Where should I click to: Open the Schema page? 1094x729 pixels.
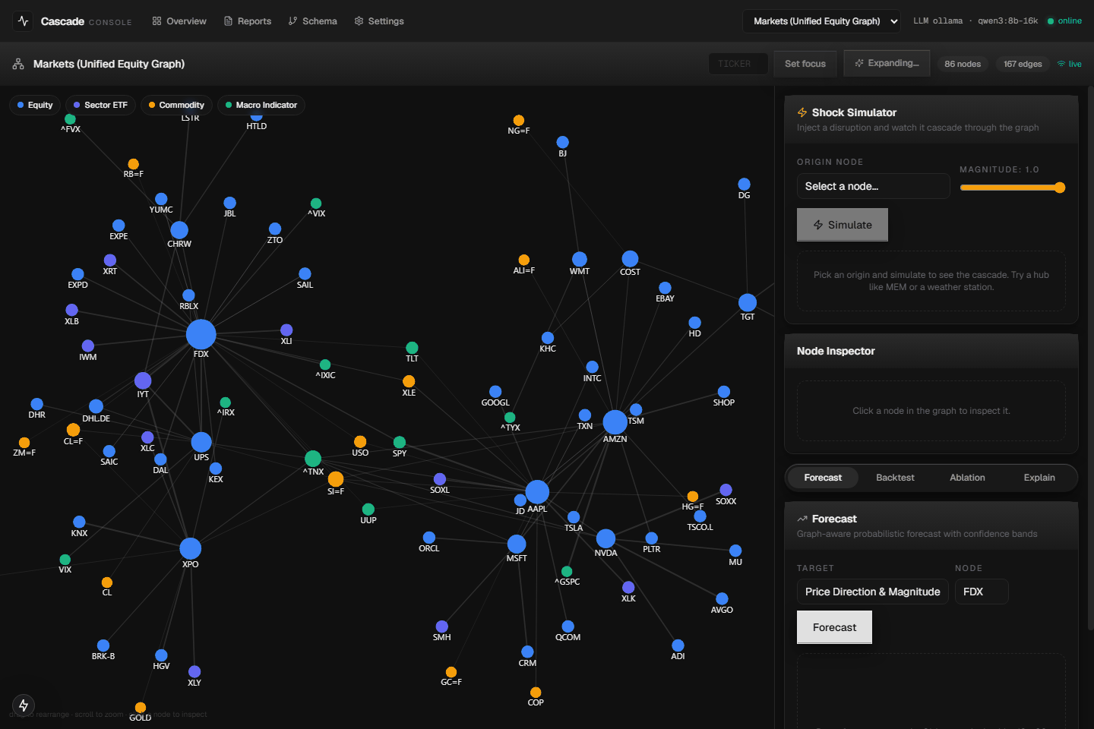[312, 21]
